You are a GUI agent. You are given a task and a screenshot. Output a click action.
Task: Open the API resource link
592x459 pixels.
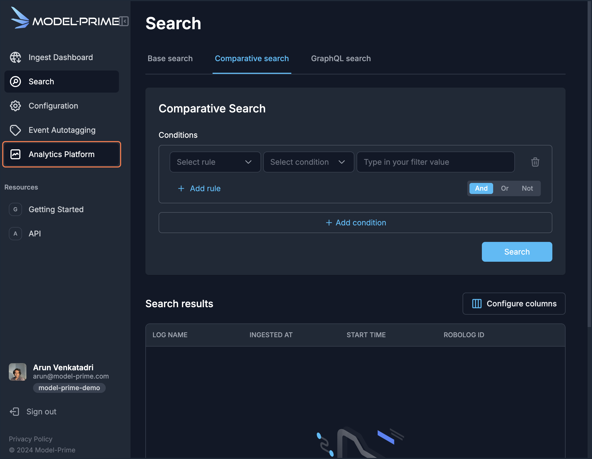[62, 234]
